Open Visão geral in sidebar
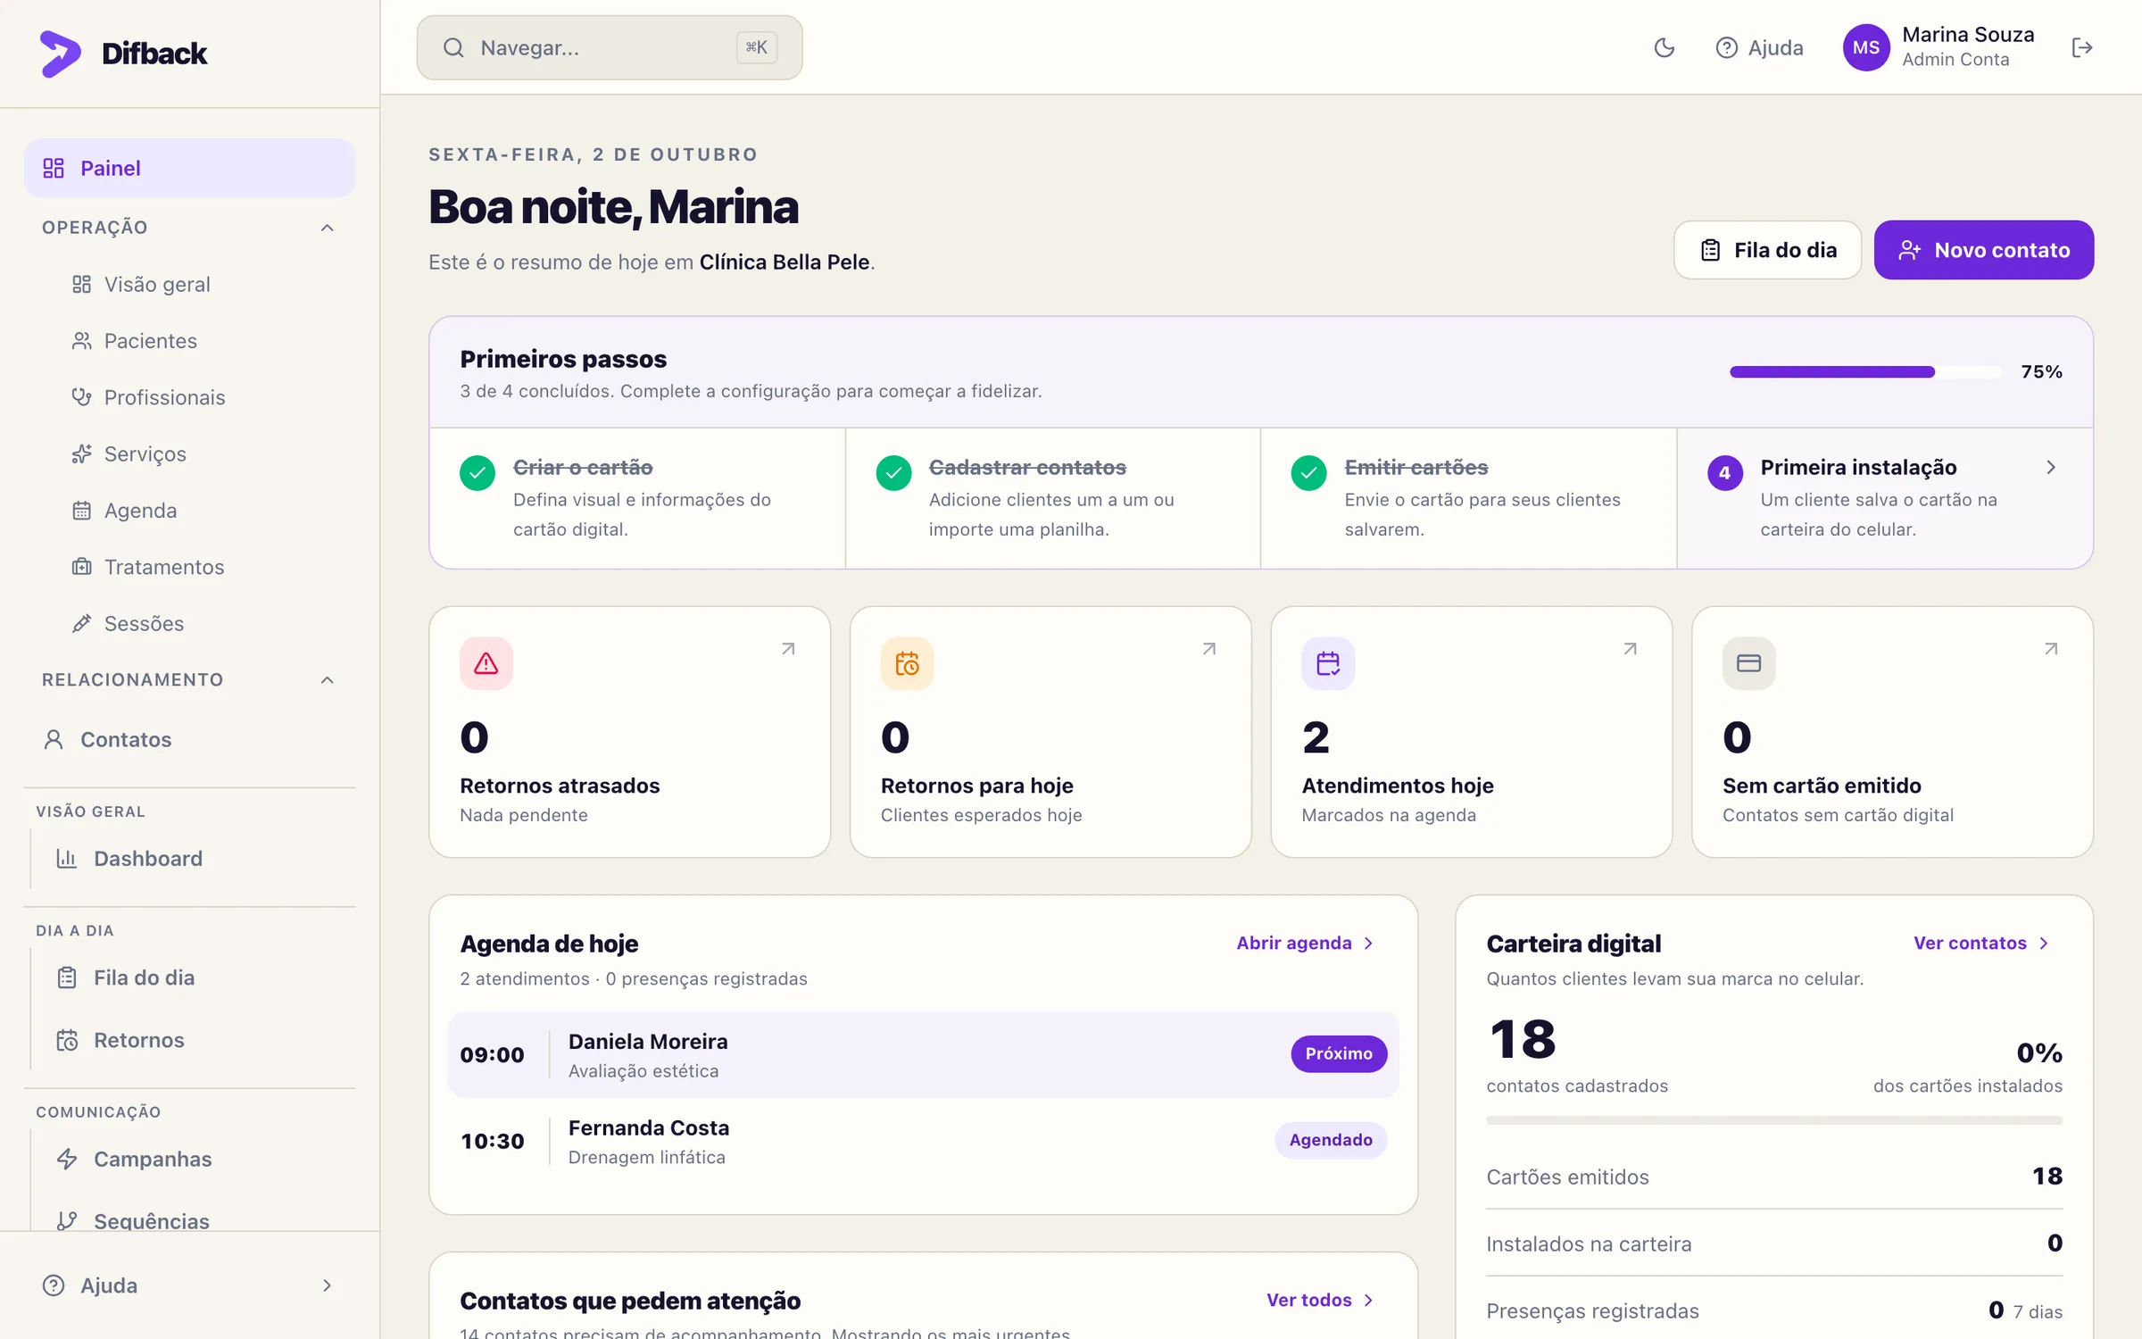Screen dimensions: 2142x1339 pyautogui.click(x=141, y=284)
